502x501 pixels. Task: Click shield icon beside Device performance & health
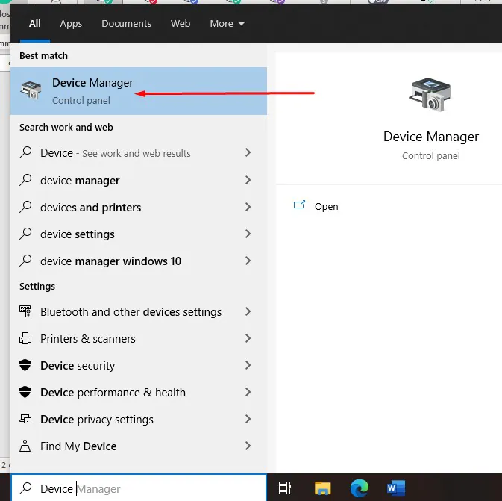[x=25, y=392]
